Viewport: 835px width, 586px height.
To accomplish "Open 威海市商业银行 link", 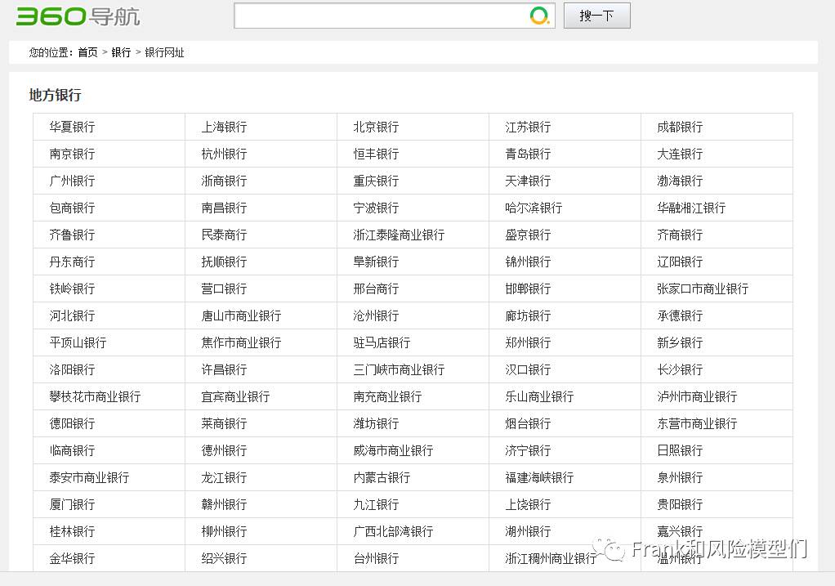I will 393,450.
